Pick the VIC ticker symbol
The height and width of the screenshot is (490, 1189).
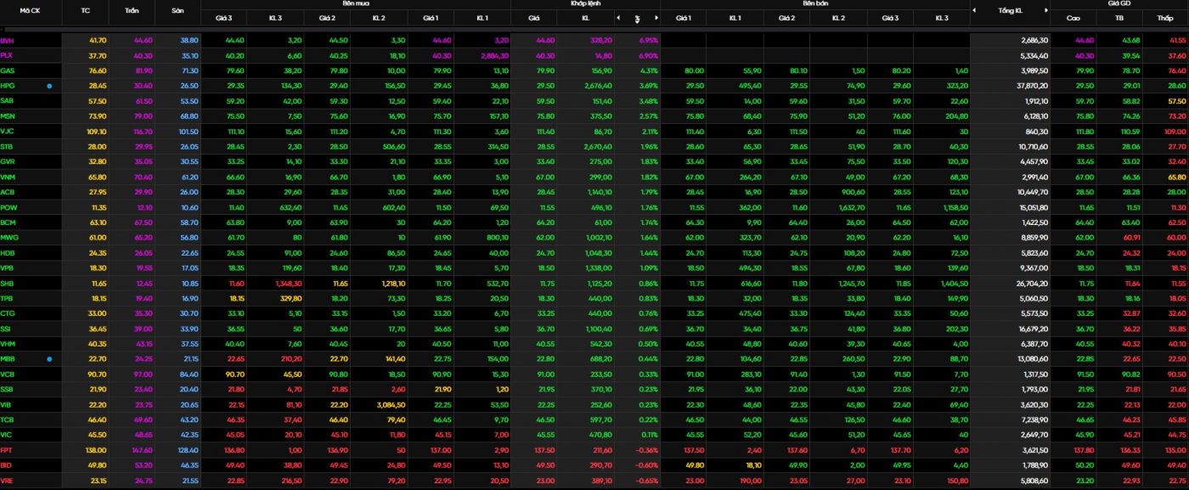[x=7, y=435]
